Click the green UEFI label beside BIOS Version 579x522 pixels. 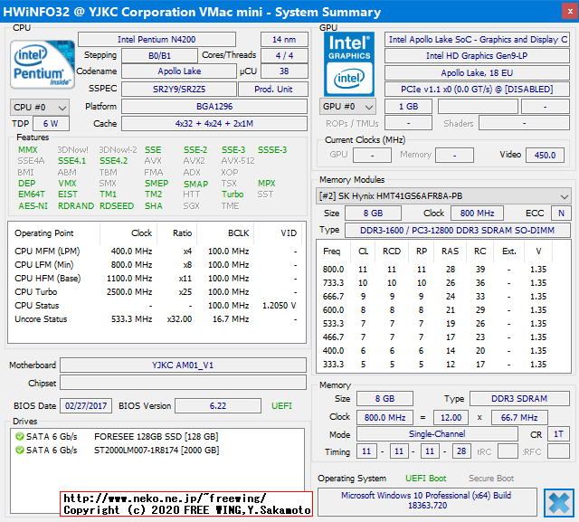tap(281, 406)
